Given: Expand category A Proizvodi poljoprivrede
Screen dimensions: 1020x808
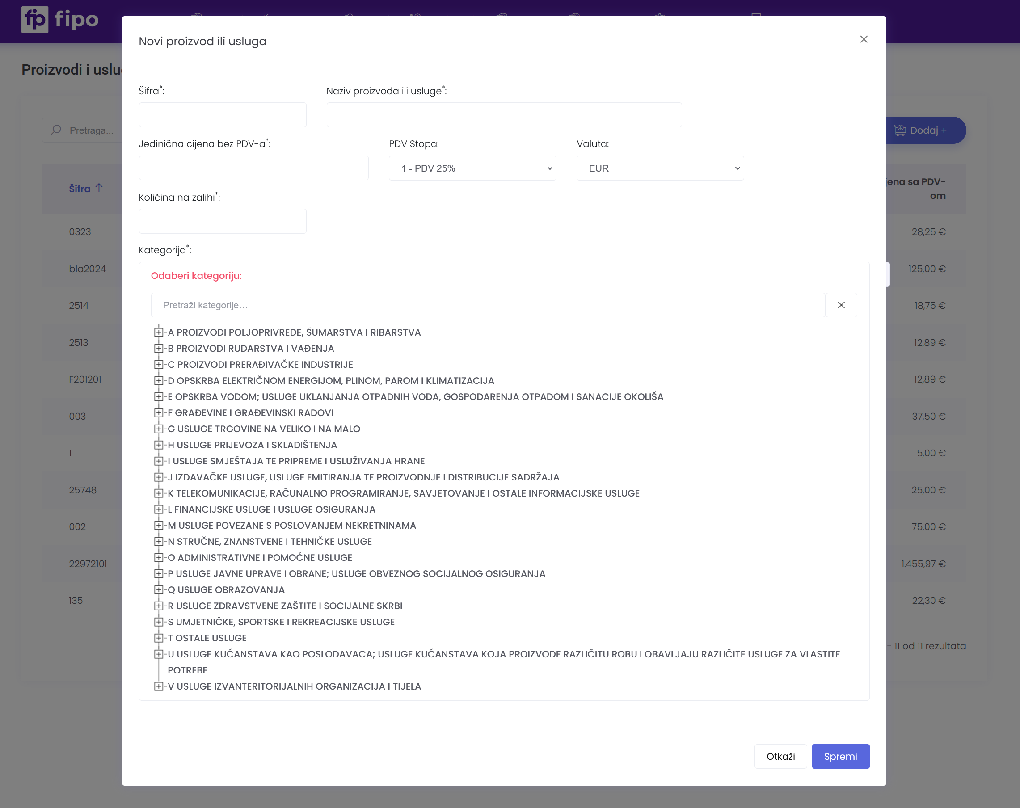Looking at the screenshot, I should [x=159, y=332].
